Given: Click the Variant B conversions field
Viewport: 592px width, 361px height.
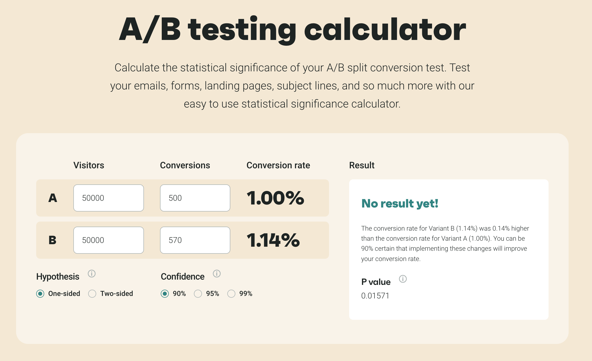Looking at the screenshot, I should pos(195,240).
